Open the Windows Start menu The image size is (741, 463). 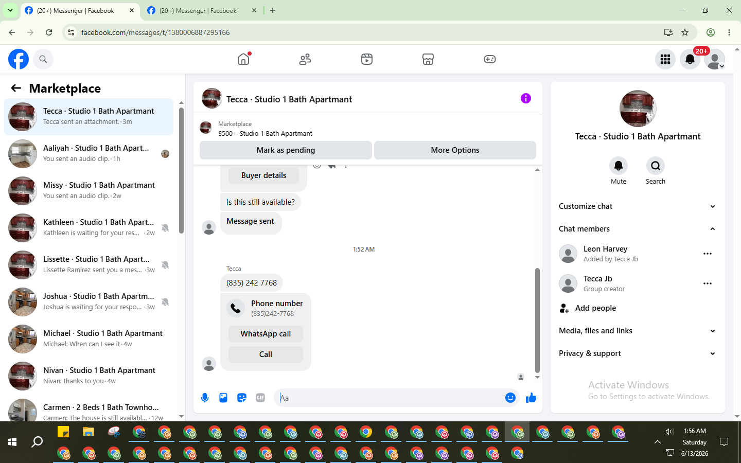click(x=12, y=442)
